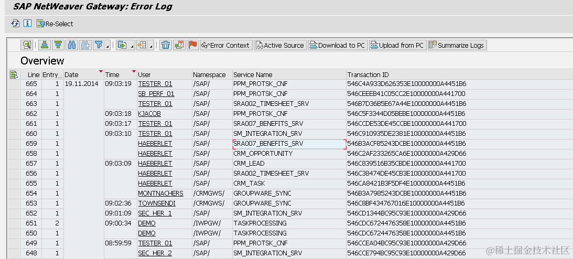Click the Delete trash can icon
Viewport: 573px width, 259px height.
166,45
